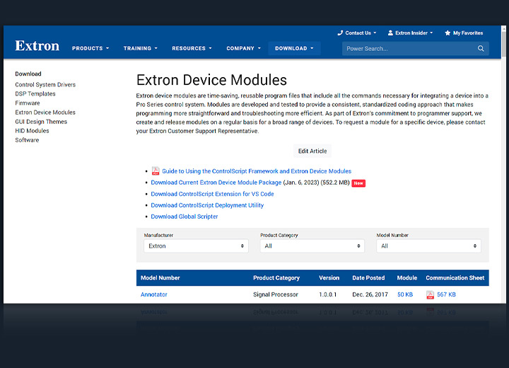Viewport: 509px width, 368px height.
Task: Open the Product Category dropdown
Action: click(312, 246)
